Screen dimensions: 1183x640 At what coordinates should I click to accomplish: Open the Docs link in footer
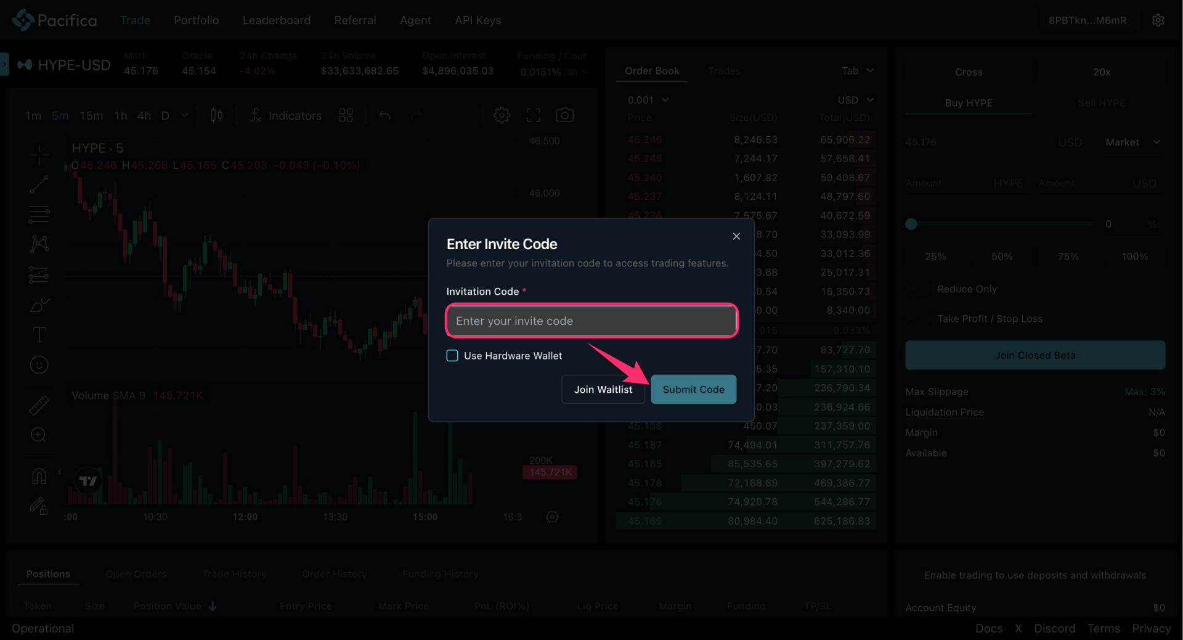coord(988,628)
